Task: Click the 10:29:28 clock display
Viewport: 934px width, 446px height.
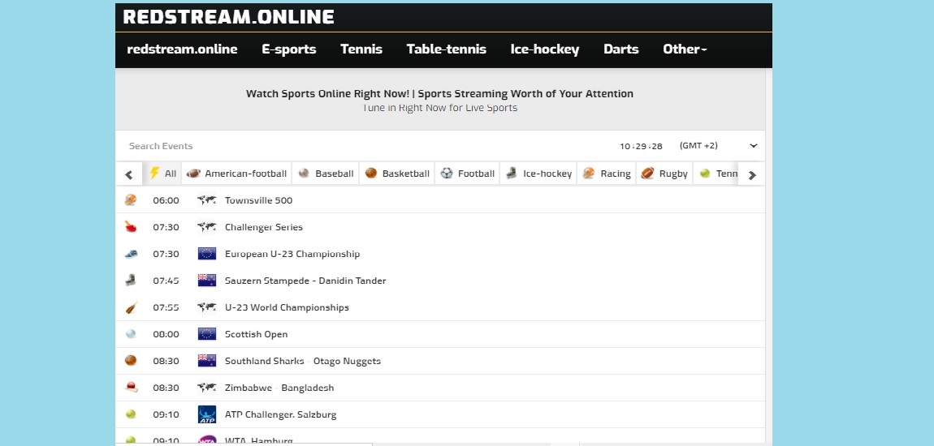Action: (x=641, y=146)
